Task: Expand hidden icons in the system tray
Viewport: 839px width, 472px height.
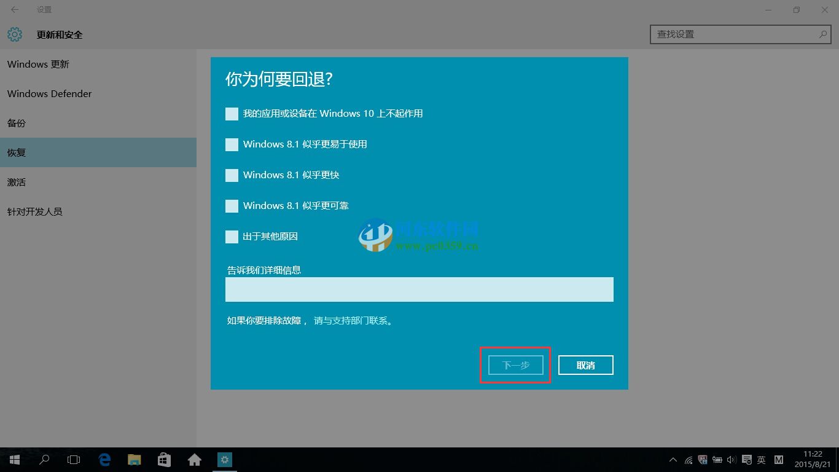Action: (x=673, y=459)
